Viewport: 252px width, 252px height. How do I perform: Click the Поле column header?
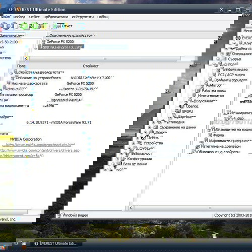point(21,66)
